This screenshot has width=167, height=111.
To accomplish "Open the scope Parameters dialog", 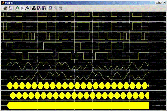I will pos(10,8).
